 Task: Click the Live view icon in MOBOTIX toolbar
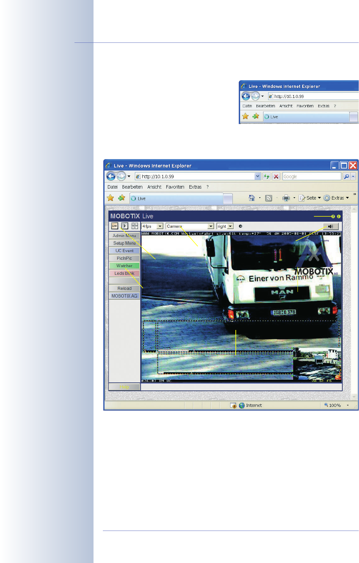115,226
